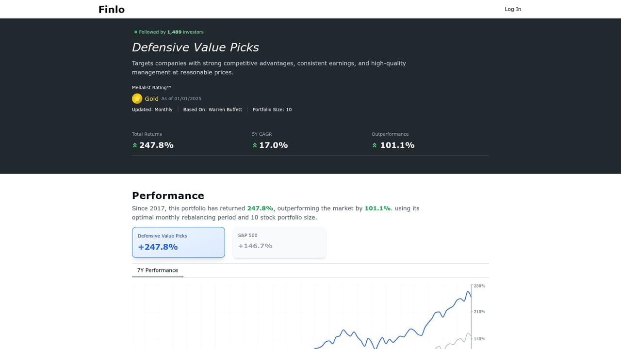Select the S&P 500 comparison card
The width and height of the screenshot is (621, 349).
click(279, 242)
